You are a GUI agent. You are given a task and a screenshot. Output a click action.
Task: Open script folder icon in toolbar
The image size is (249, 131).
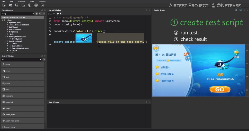tap(10, 5)
